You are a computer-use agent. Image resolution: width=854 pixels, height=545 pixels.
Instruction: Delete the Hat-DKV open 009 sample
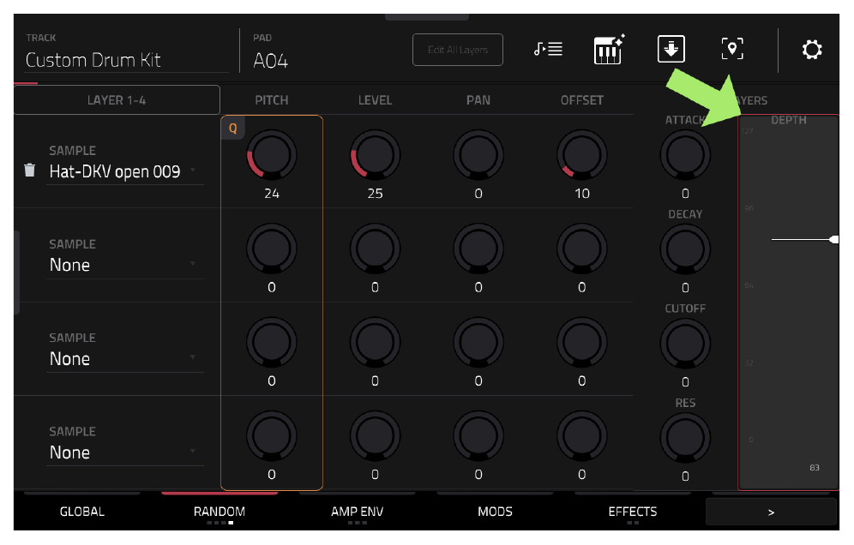[x=30, y=171]
